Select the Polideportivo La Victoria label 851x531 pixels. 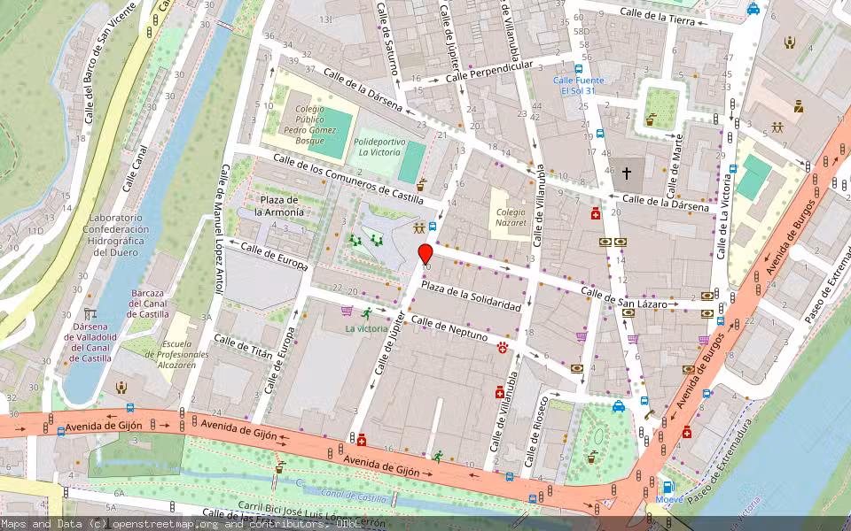point(379,147)
